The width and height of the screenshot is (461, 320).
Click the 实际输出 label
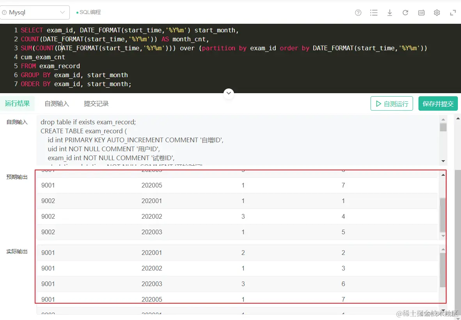tap(17, 251)
